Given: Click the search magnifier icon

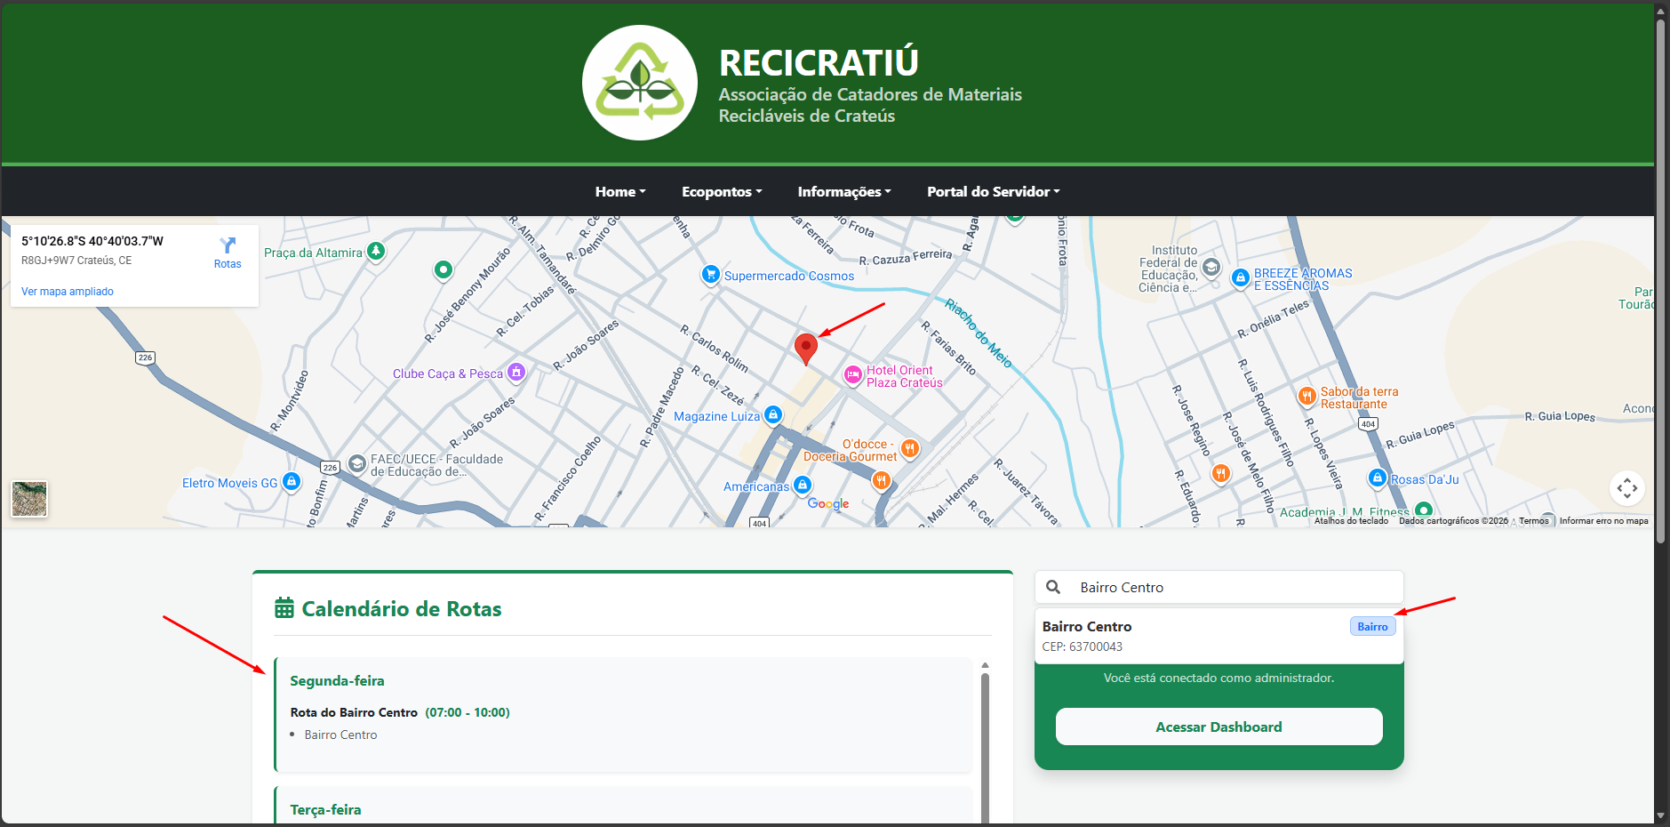Looking at the screenshot, I should (x=1053, y=587).
